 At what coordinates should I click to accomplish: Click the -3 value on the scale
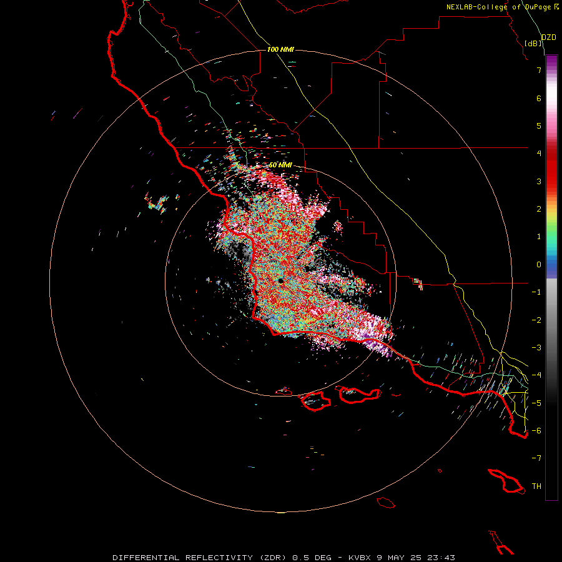point(536,348)
